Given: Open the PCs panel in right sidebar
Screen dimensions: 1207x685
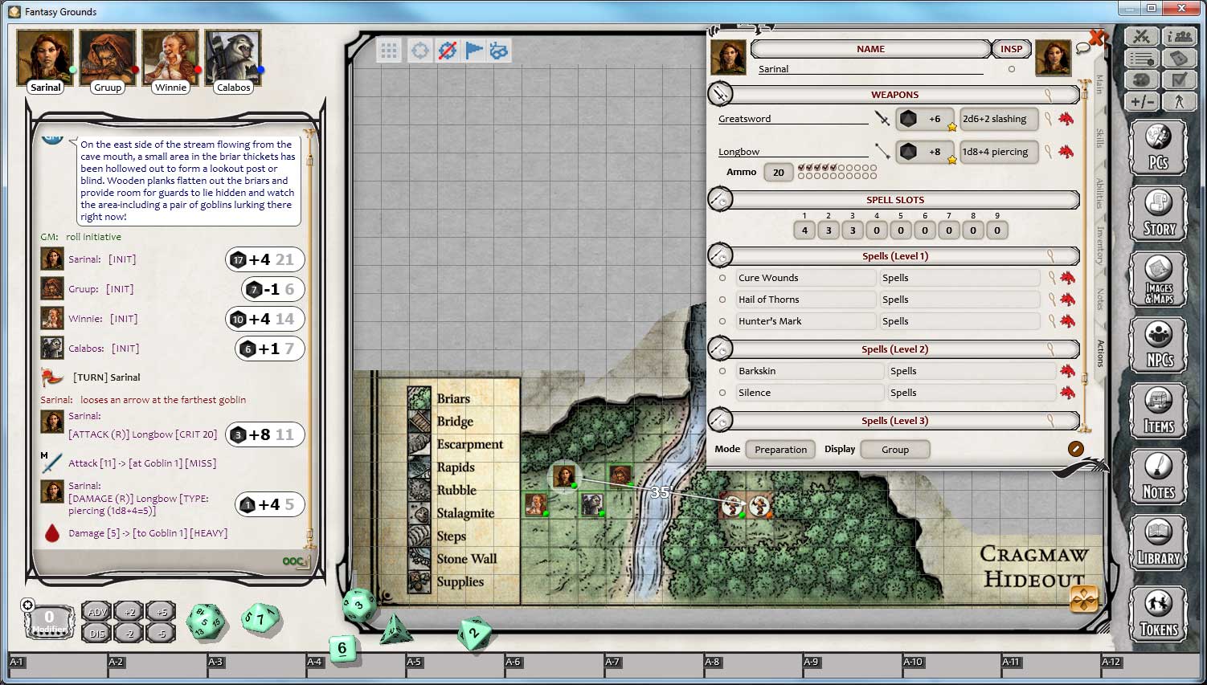Looking at the screenshot, I should click(x=1158, y=148).
